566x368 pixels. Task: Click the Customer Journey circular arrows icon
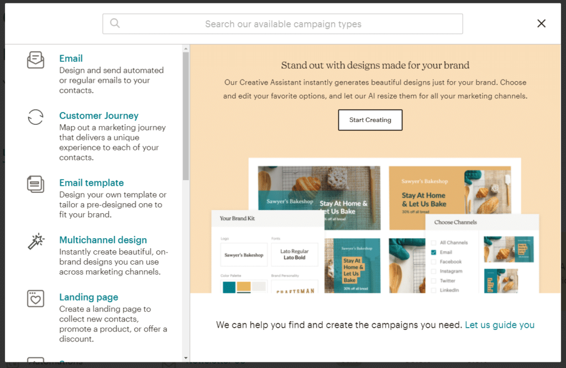point(35,117)
